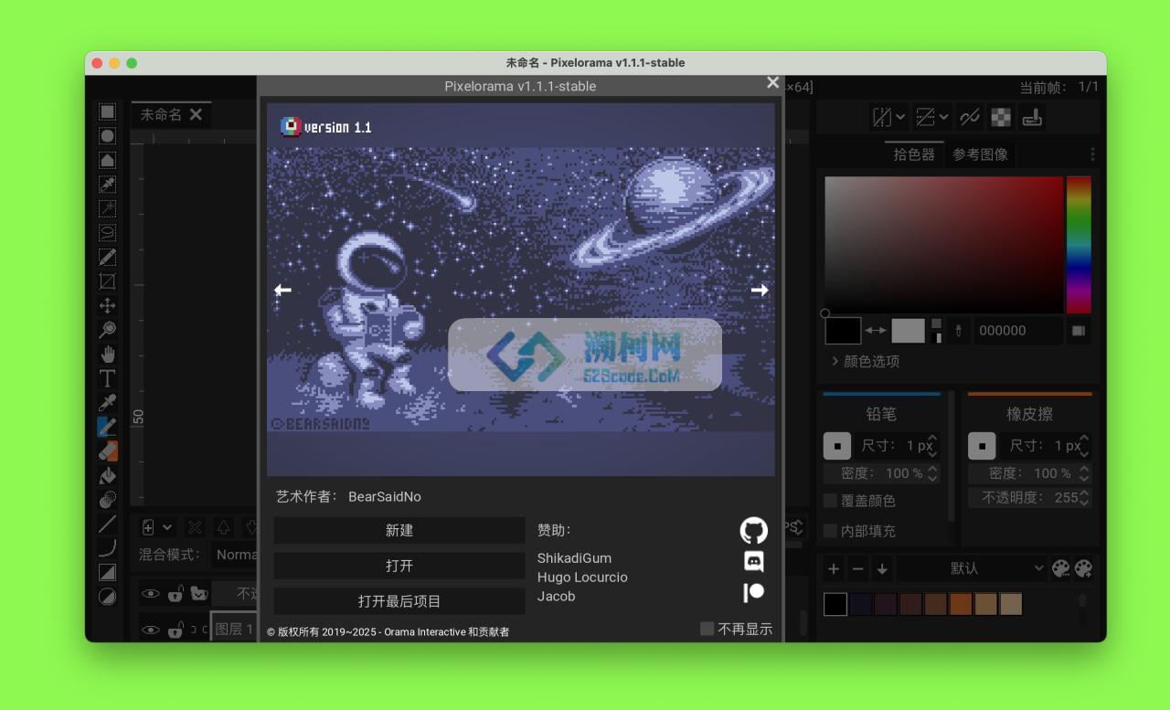The width and height of the screenshot is (1170, 710).
Task: Select the Paint Selection tool
Action: click(x=107, y=258)
